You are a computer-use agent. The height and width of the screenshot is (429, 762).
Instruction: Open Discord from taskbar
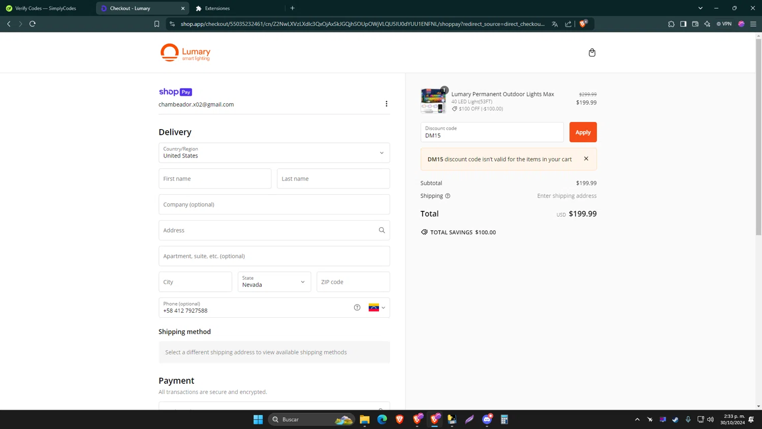[x=487, y=419]
